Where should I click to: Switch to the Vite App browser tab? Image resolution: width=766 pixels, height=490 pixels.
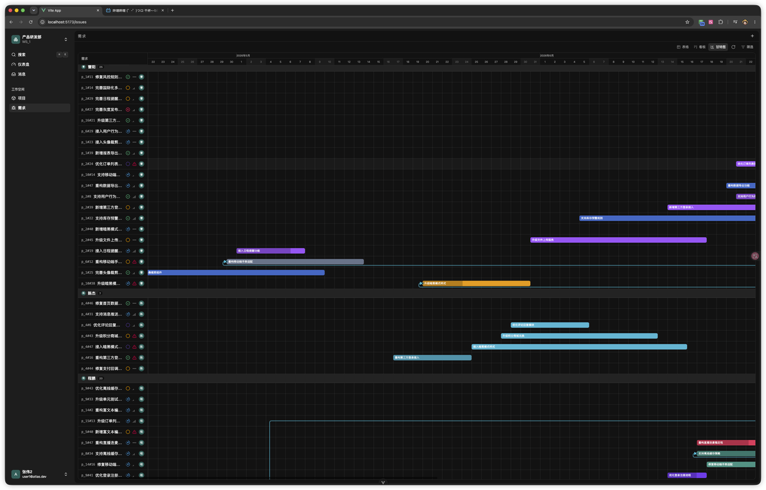coord(70,10)
